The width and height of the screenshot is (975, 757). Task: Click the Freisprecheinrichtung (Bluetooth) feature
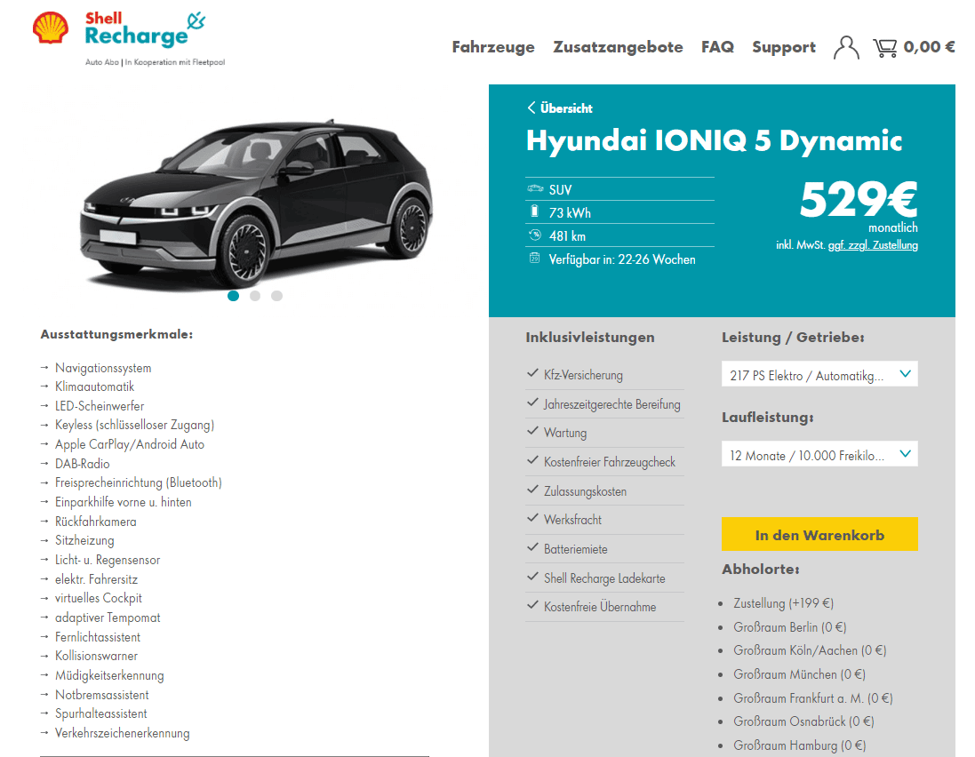138,483
